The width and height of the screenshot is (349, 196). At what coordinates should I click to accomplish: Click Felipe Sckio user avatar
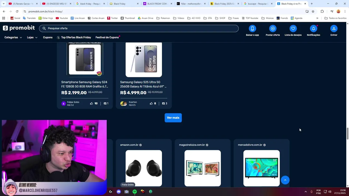(64, 103)
